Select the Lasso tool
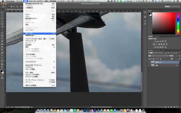Screen dimensions: 181x113 [2, 18]
